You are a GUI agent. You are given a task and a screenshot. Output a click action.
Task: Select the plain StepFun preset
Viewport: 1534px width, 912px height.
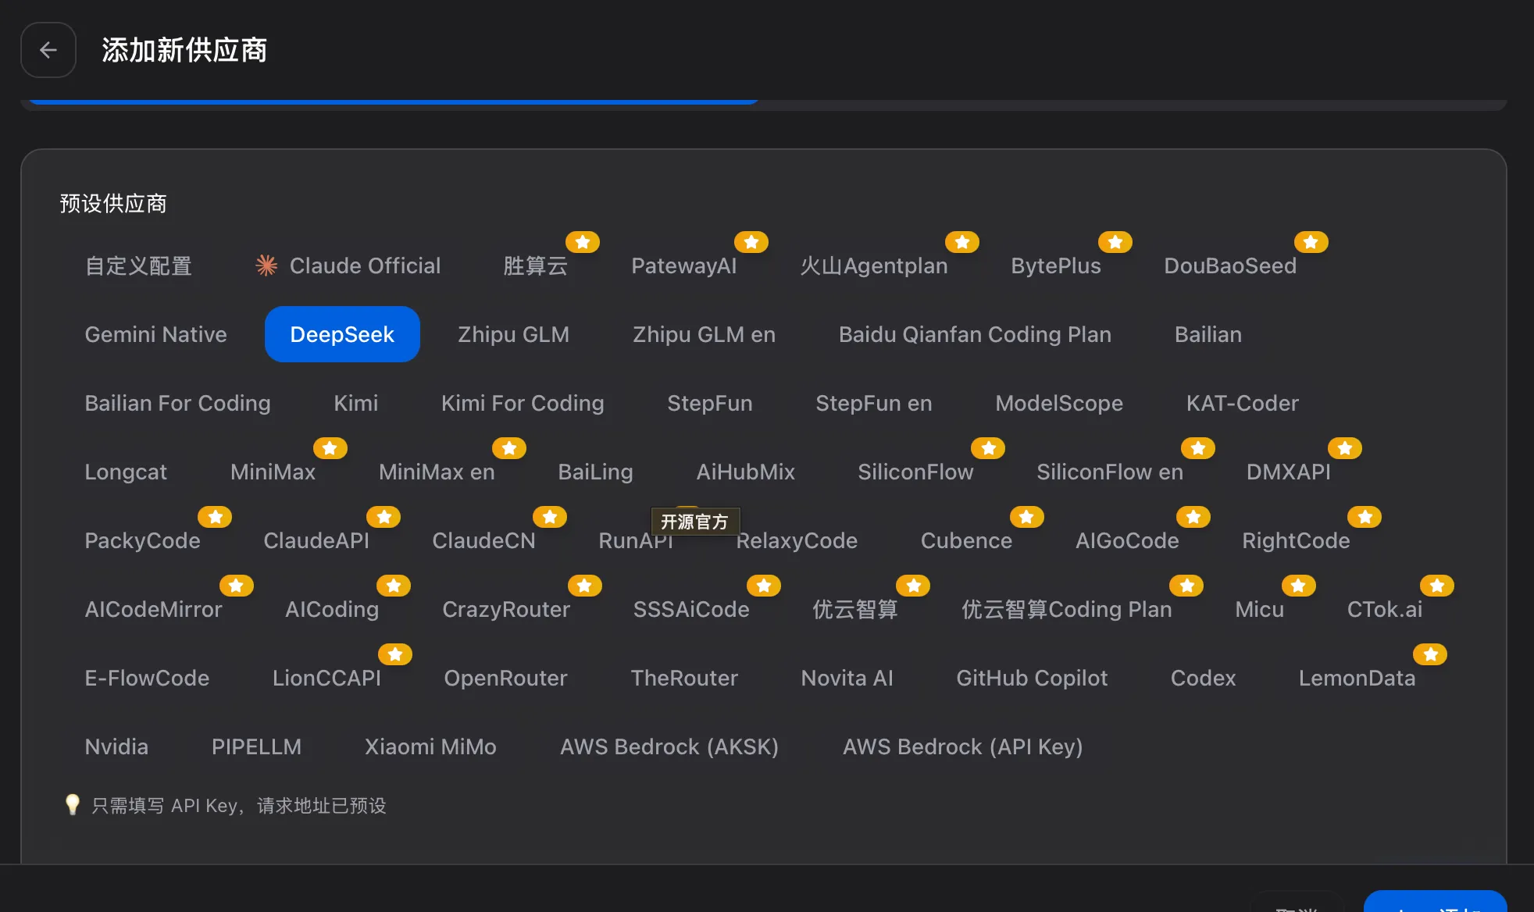click(x=710, y=403)
